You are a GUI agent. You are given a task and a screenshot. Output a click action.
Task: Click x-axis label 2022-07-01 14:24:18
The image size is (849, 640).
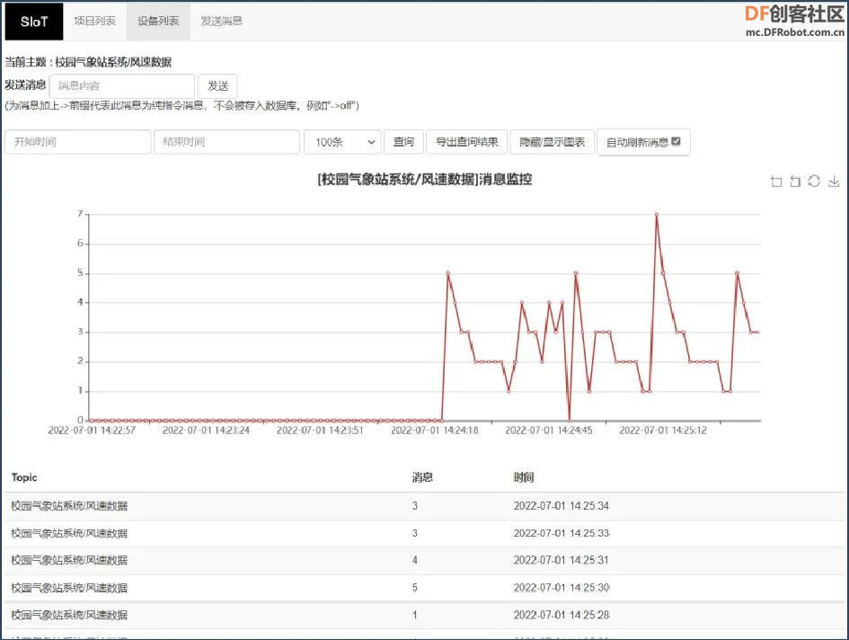[x=435, y=431]
